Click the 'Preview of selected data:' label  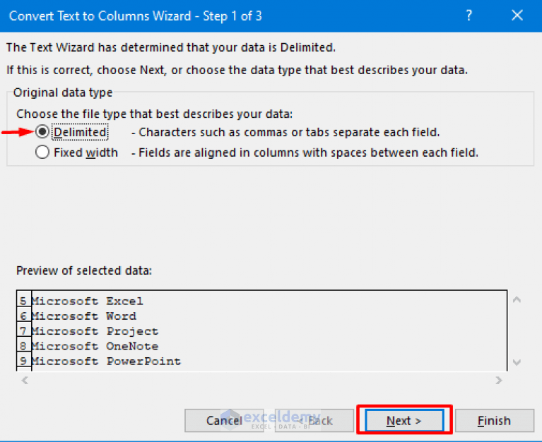(x=84, y=270)
